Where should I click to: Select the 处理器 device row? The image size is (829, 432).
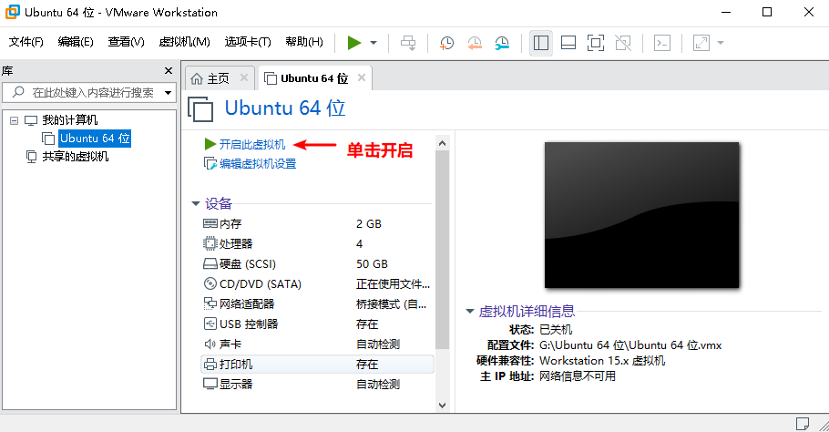pos(317,243)
